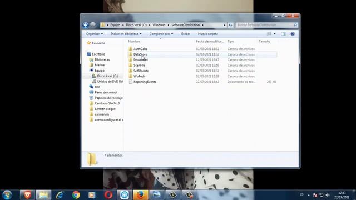Select Disco local (C:) in navigation tree
Viewport: 356px width, 200px height.
pos(107,76)
